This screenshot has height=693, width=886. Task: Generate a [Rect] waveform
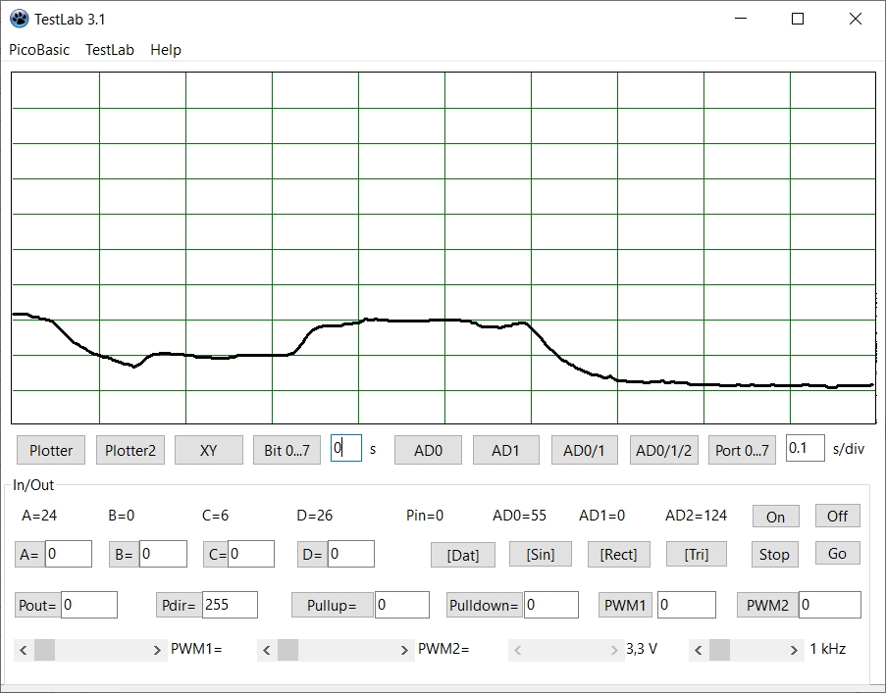point(618,554)
